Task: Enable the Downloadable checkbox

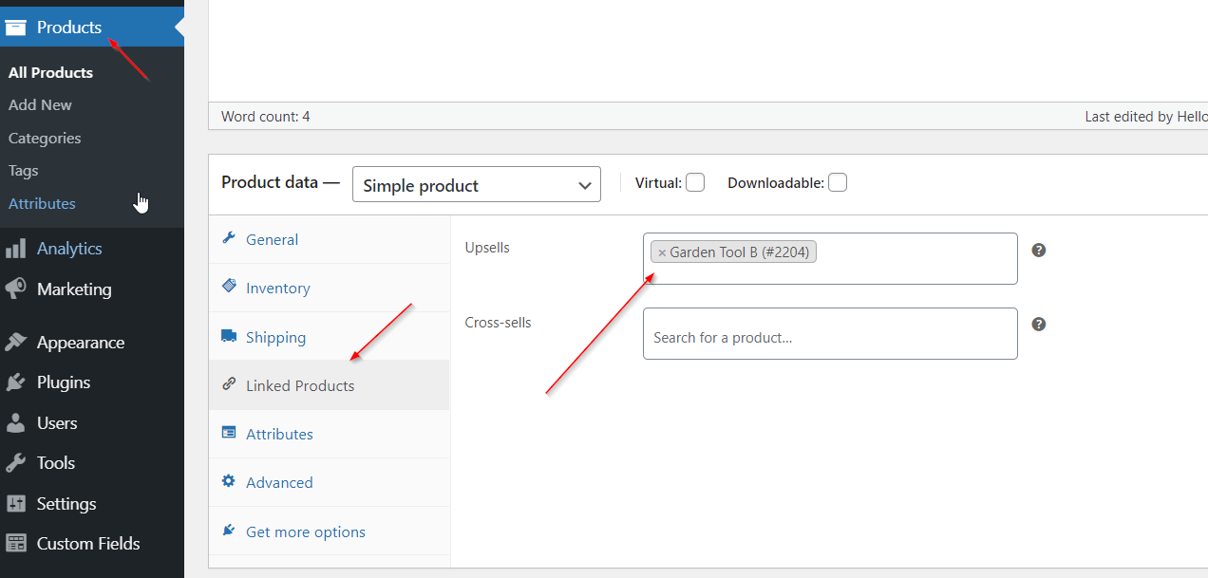Action: 837,183
